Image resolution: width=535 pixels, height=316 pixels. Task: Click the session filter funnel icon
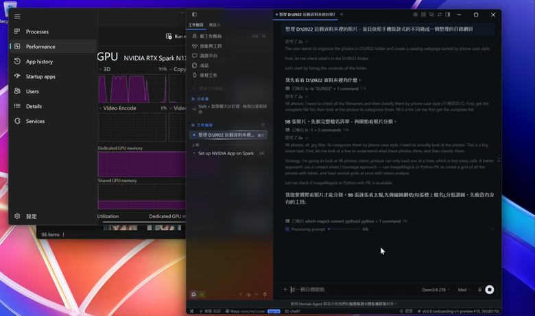click(263, 125)
